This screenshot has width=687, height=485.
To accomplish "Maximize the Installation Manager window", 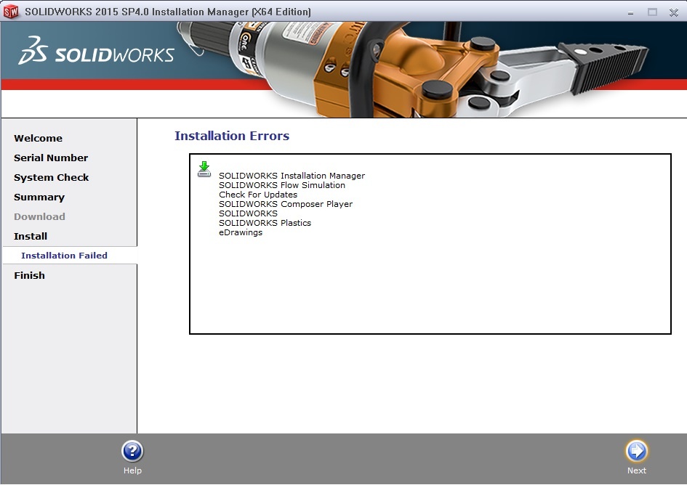I will coord(652,12).
